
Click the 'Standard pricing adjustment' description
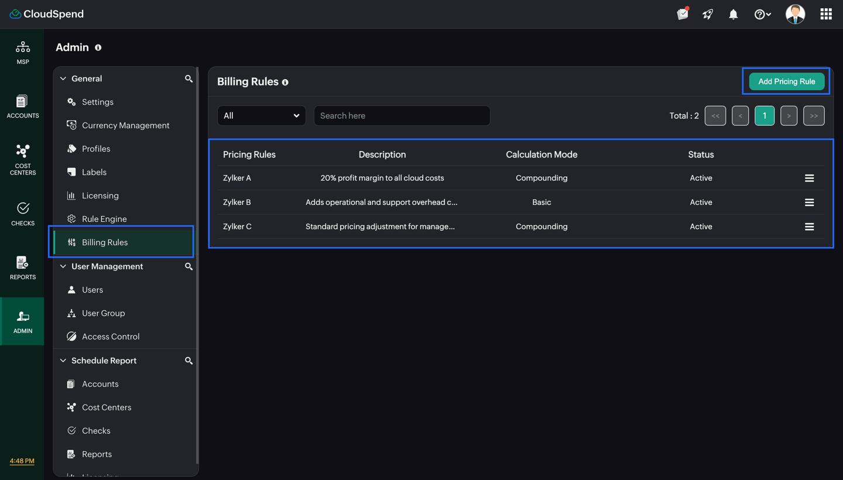[x=380, y=227]
